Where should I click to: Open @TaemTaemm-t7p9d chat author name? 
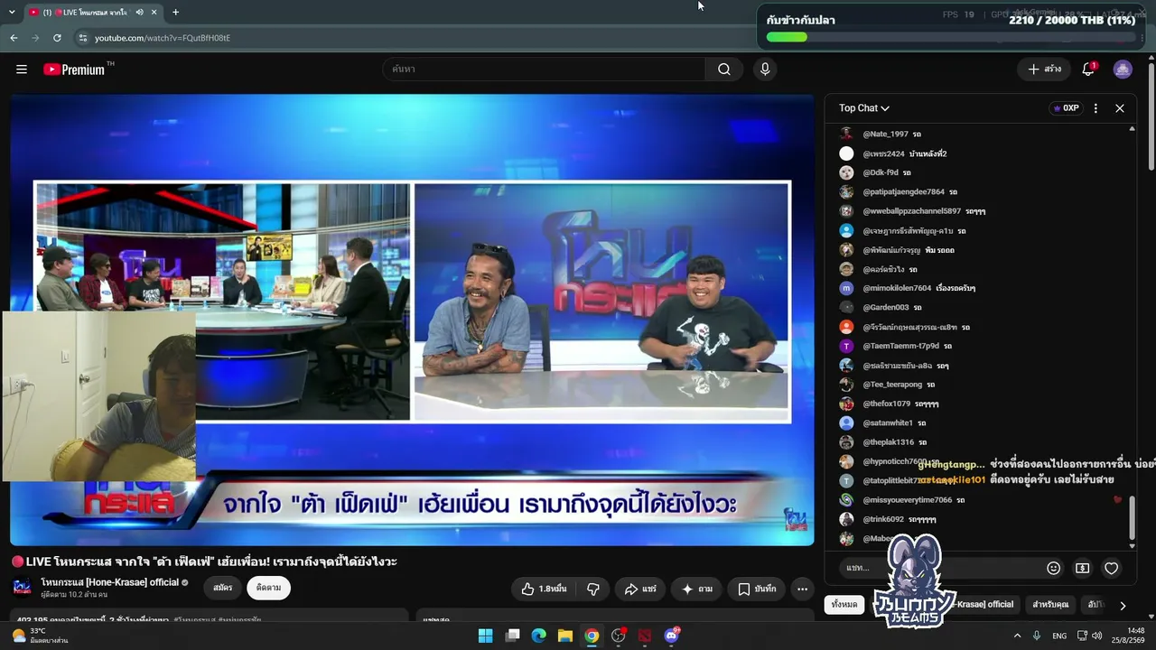[x=900, y=346]
